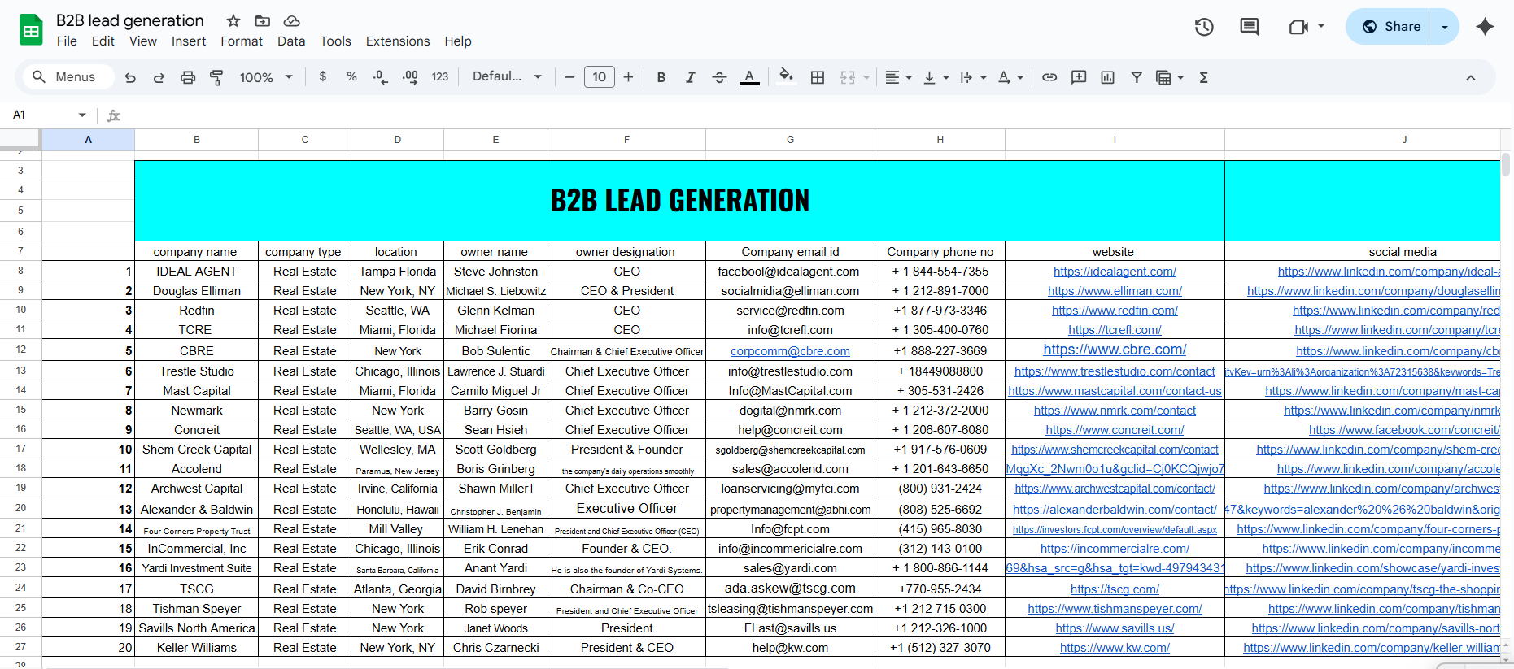
Task: Select the Paint format tool
Action: 216,77
